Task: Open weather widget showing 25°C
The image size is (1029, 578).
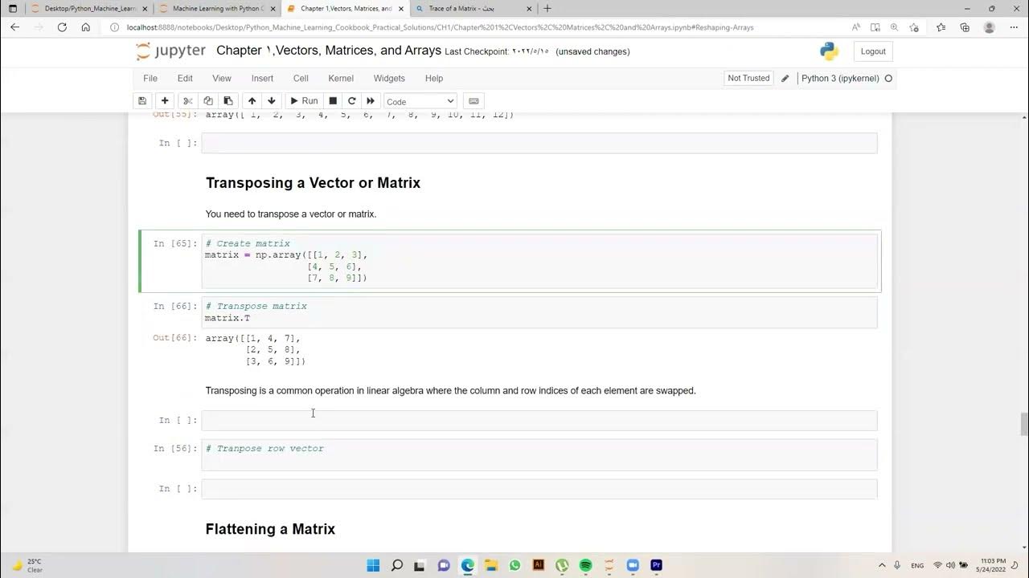Action: [27, 565]
